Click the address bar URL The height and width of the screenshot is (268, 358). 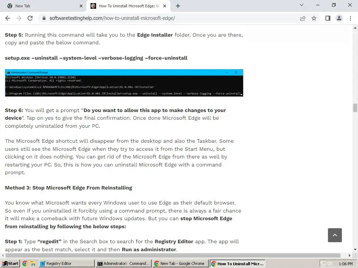112,18
